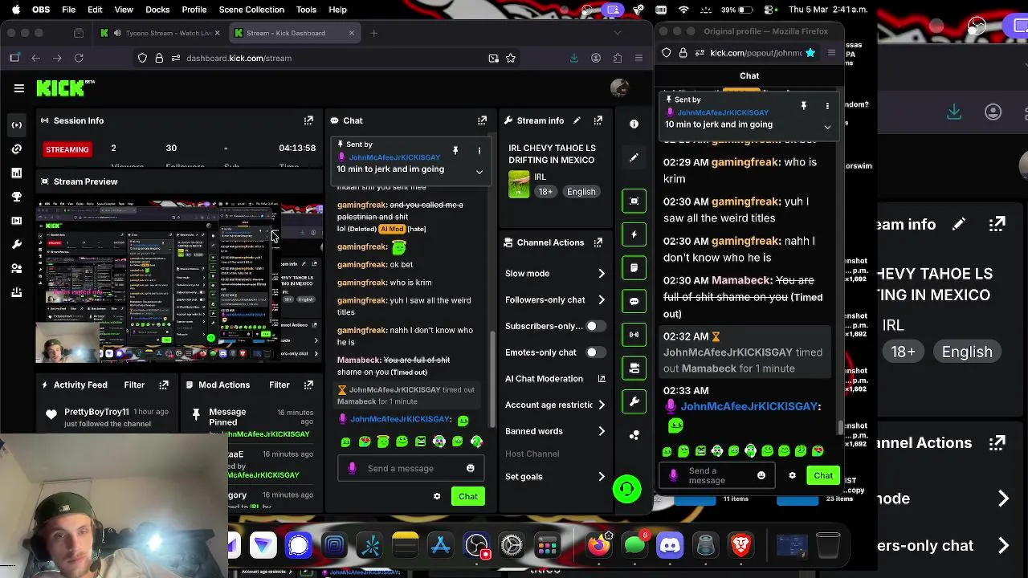
Task: Click dashboard address bar URL
Action: click(x=239, y=58)
